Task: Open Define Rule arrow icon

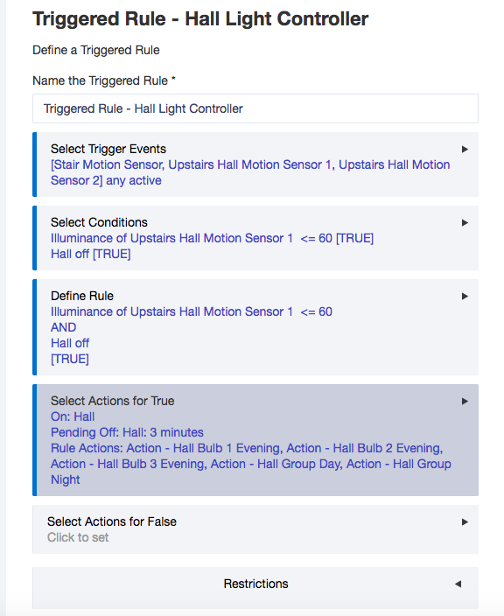Action: coord(465,297)
